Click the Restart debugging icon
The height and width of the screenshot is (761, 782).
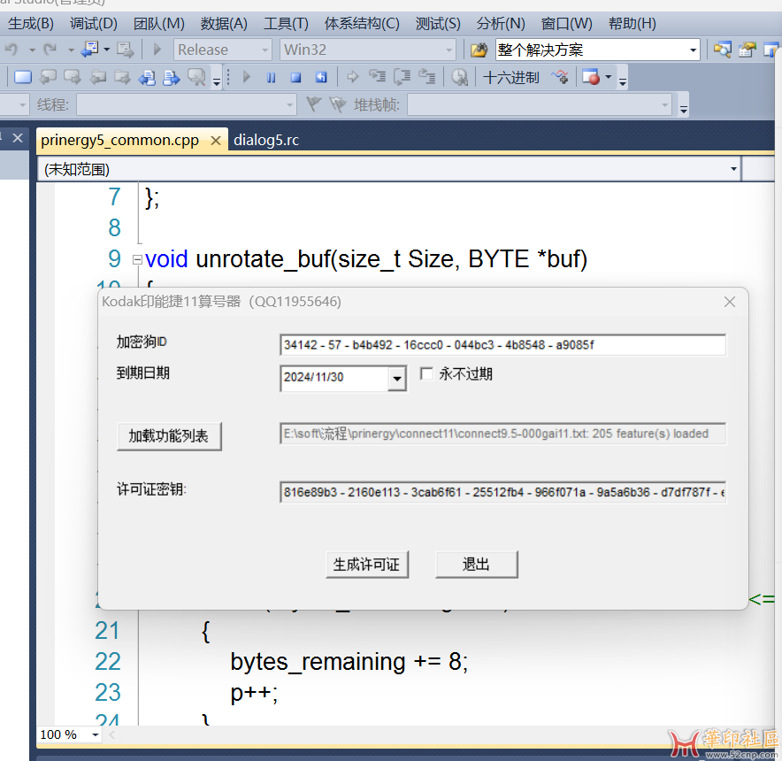coord(321,77)
